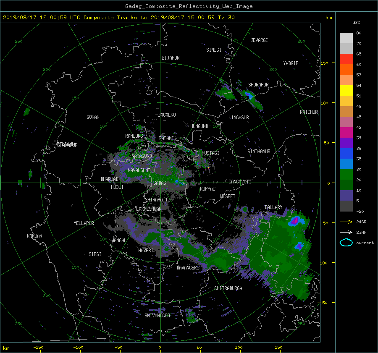Image resolution: width=378 pixels, height=353 pixels.
Task: Click the SHORAPUR city label
Action: (x=258, y=84)
